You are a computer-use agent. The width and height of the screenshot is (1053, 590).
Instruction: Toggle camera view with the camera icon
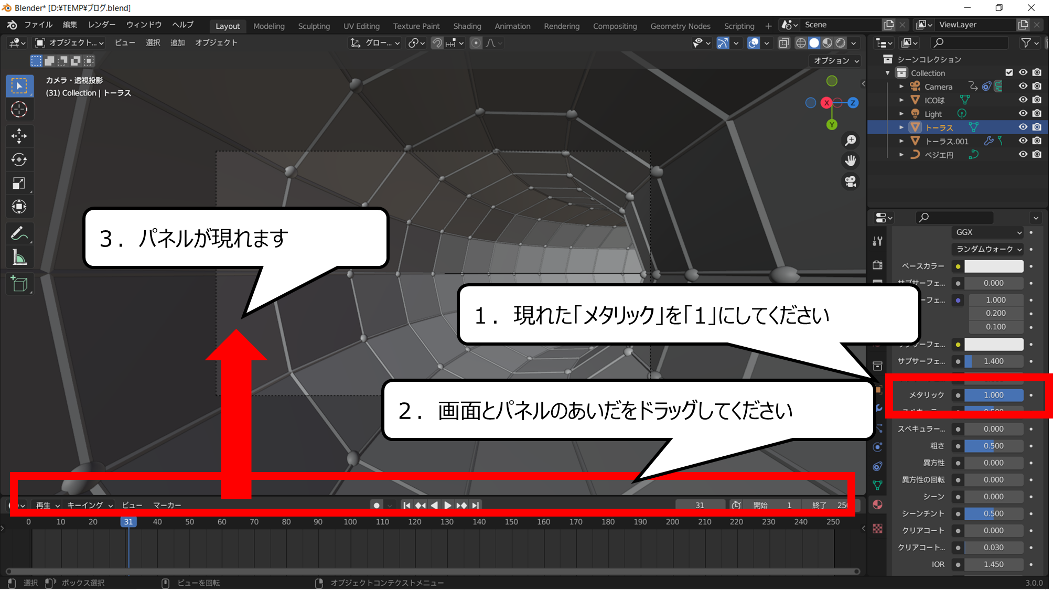pyautogui.click(x=850, y=181)
